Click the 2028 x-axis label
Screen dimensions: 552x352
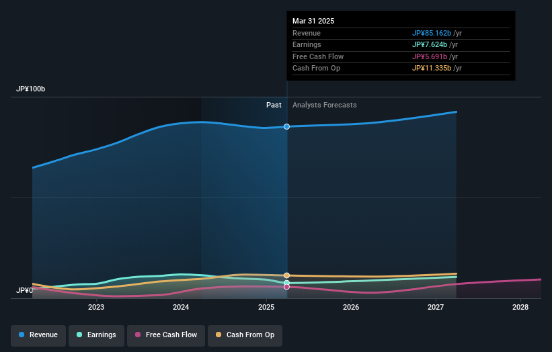point(520,307)
